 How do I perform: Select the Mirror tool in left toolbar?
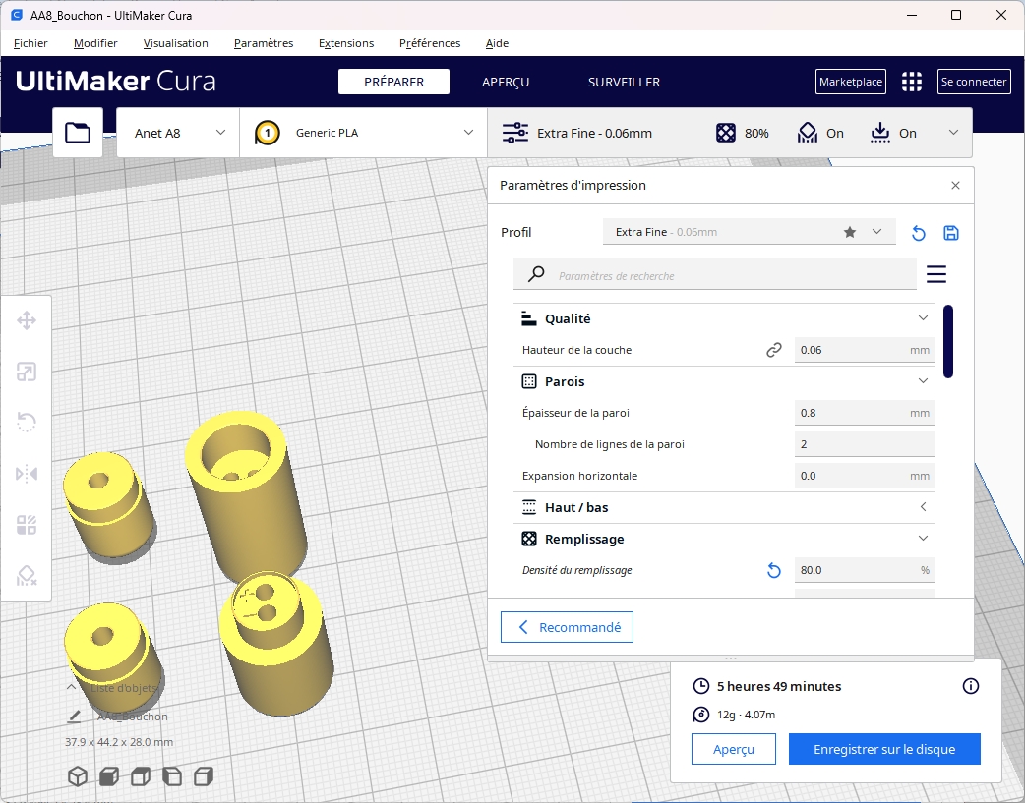27,474
